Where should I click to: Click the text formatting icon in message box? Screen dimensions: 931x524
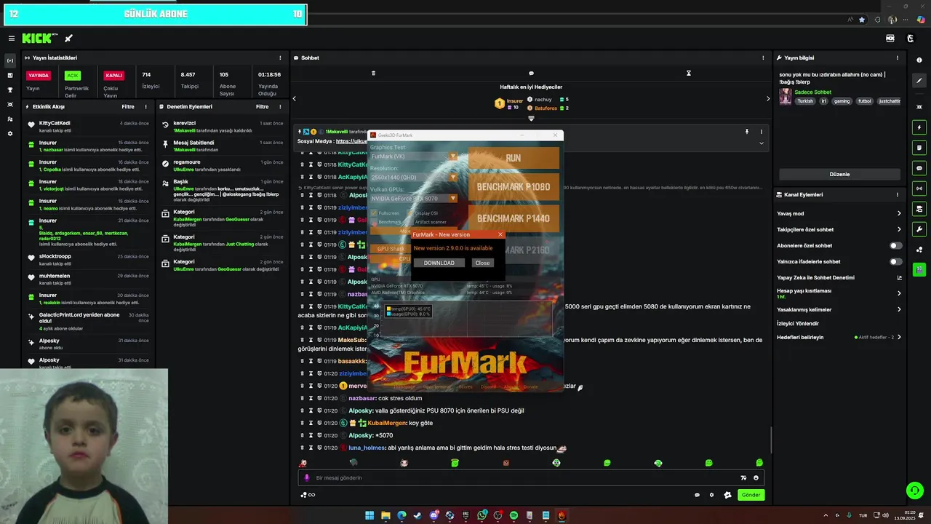743,478
